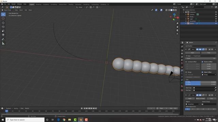Jump to timeline end button
Viewport: 218px width, 122px height.
96,108
